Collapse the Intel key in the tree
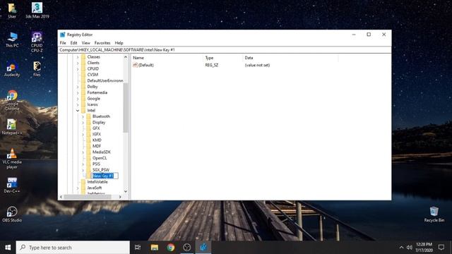 78,111
